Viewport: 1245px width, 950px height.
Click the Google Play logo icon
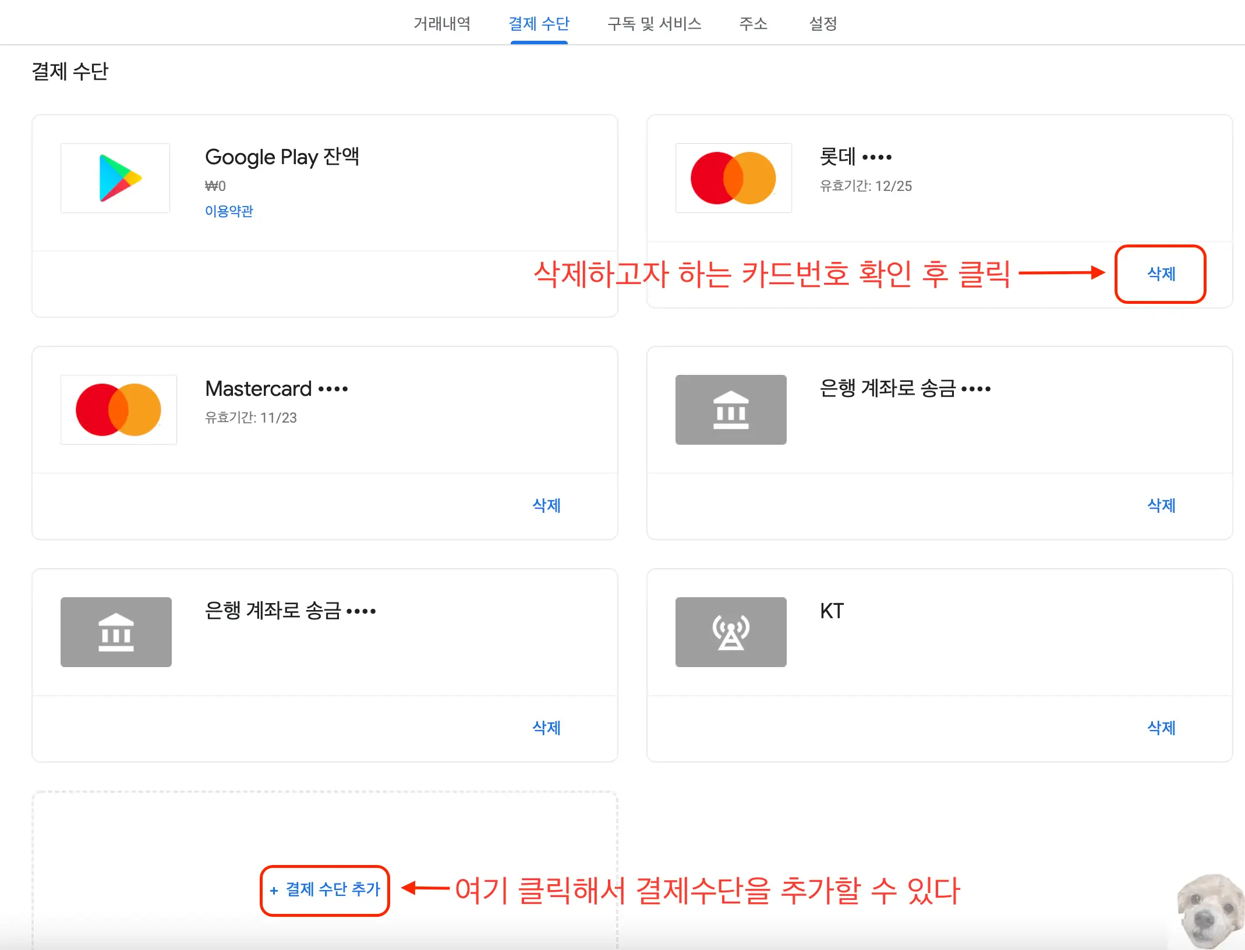(x=115, y=178)
